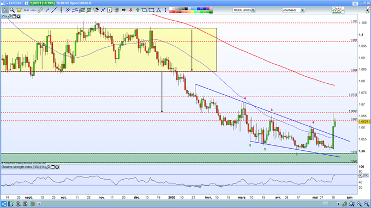Open the Prix panel wrench settings

coord(10,16)
